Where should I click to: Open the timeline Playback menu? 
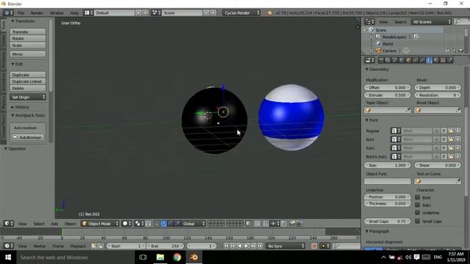click(x=78, y=246)
